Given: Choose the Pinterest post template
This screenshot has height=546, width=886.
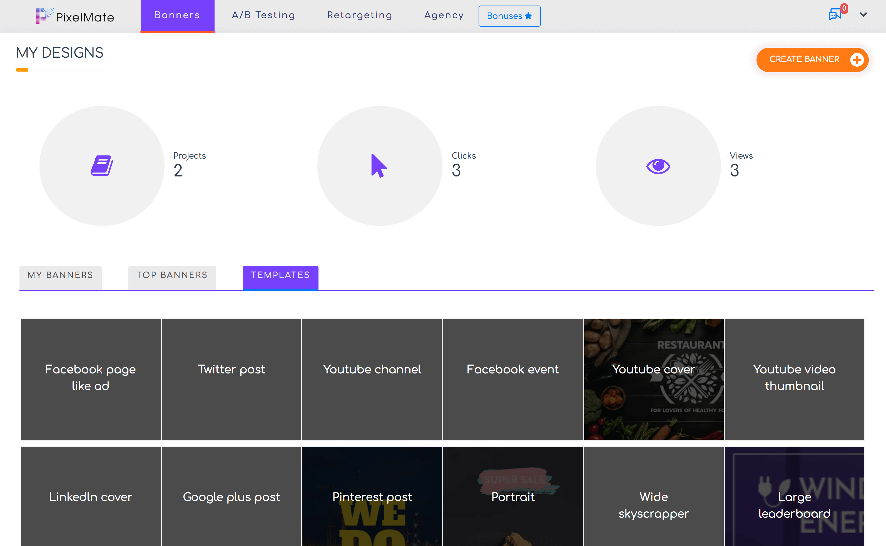Looking at the screenshot, I should 372,497.
